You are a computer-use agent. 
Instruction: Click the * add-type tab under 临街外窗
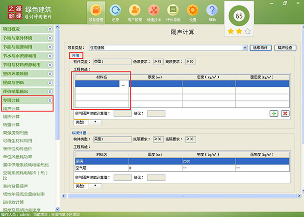tap(95, 186)
